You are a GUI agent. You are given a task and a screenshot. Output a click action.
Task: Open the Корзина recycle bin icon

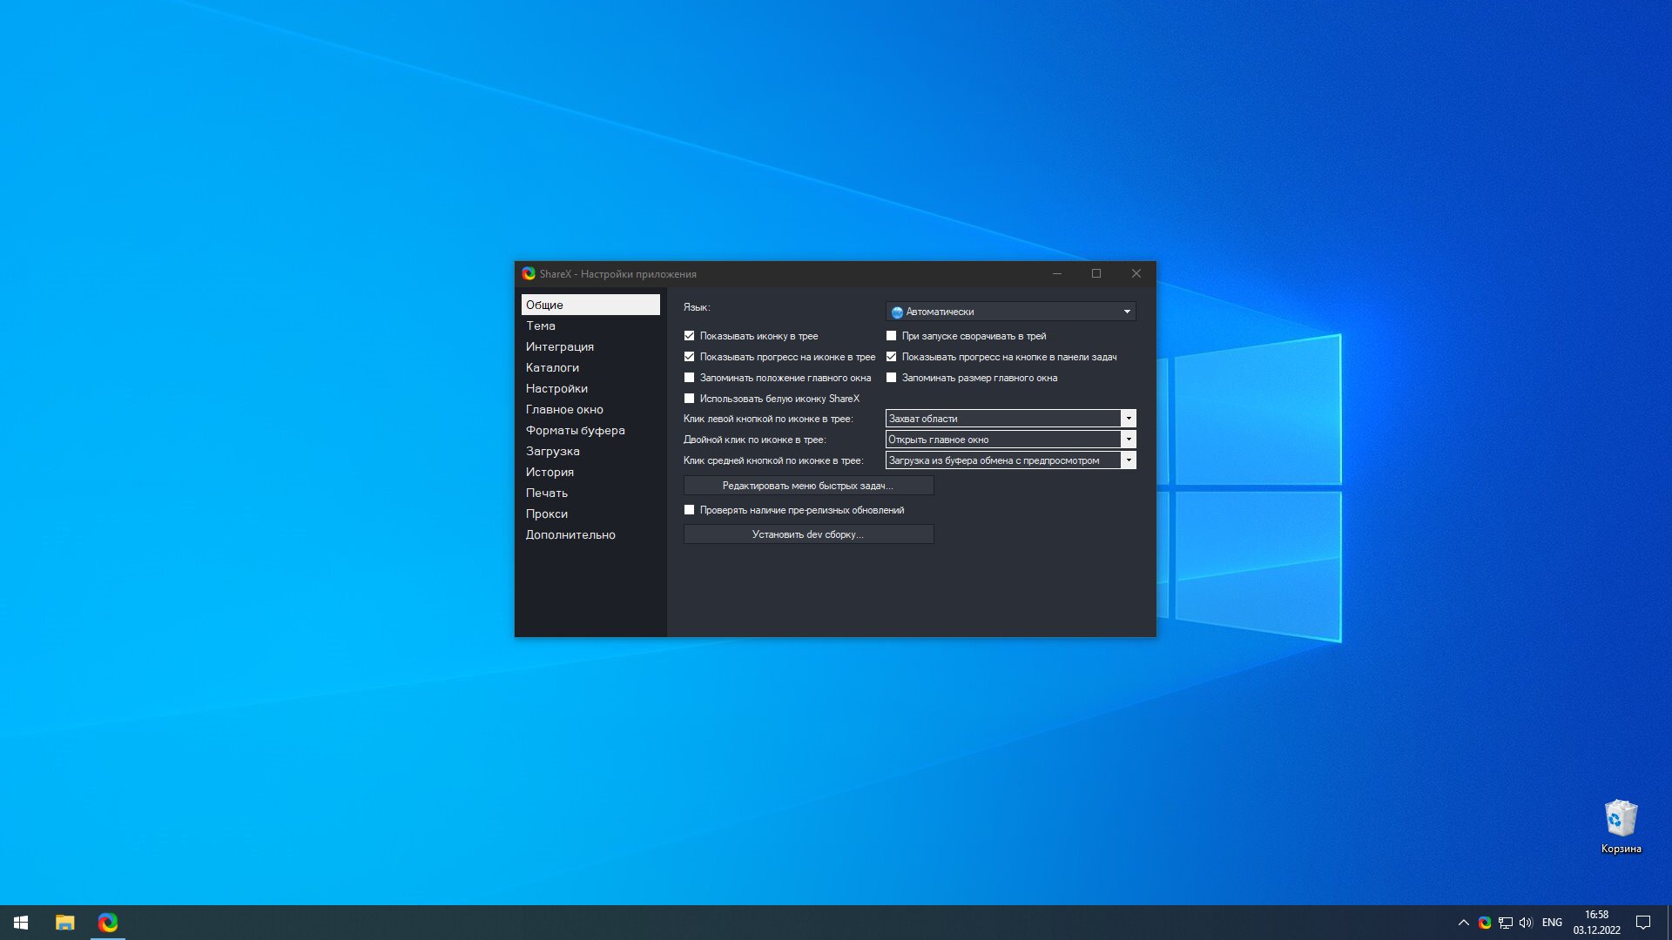(1621, 827)
